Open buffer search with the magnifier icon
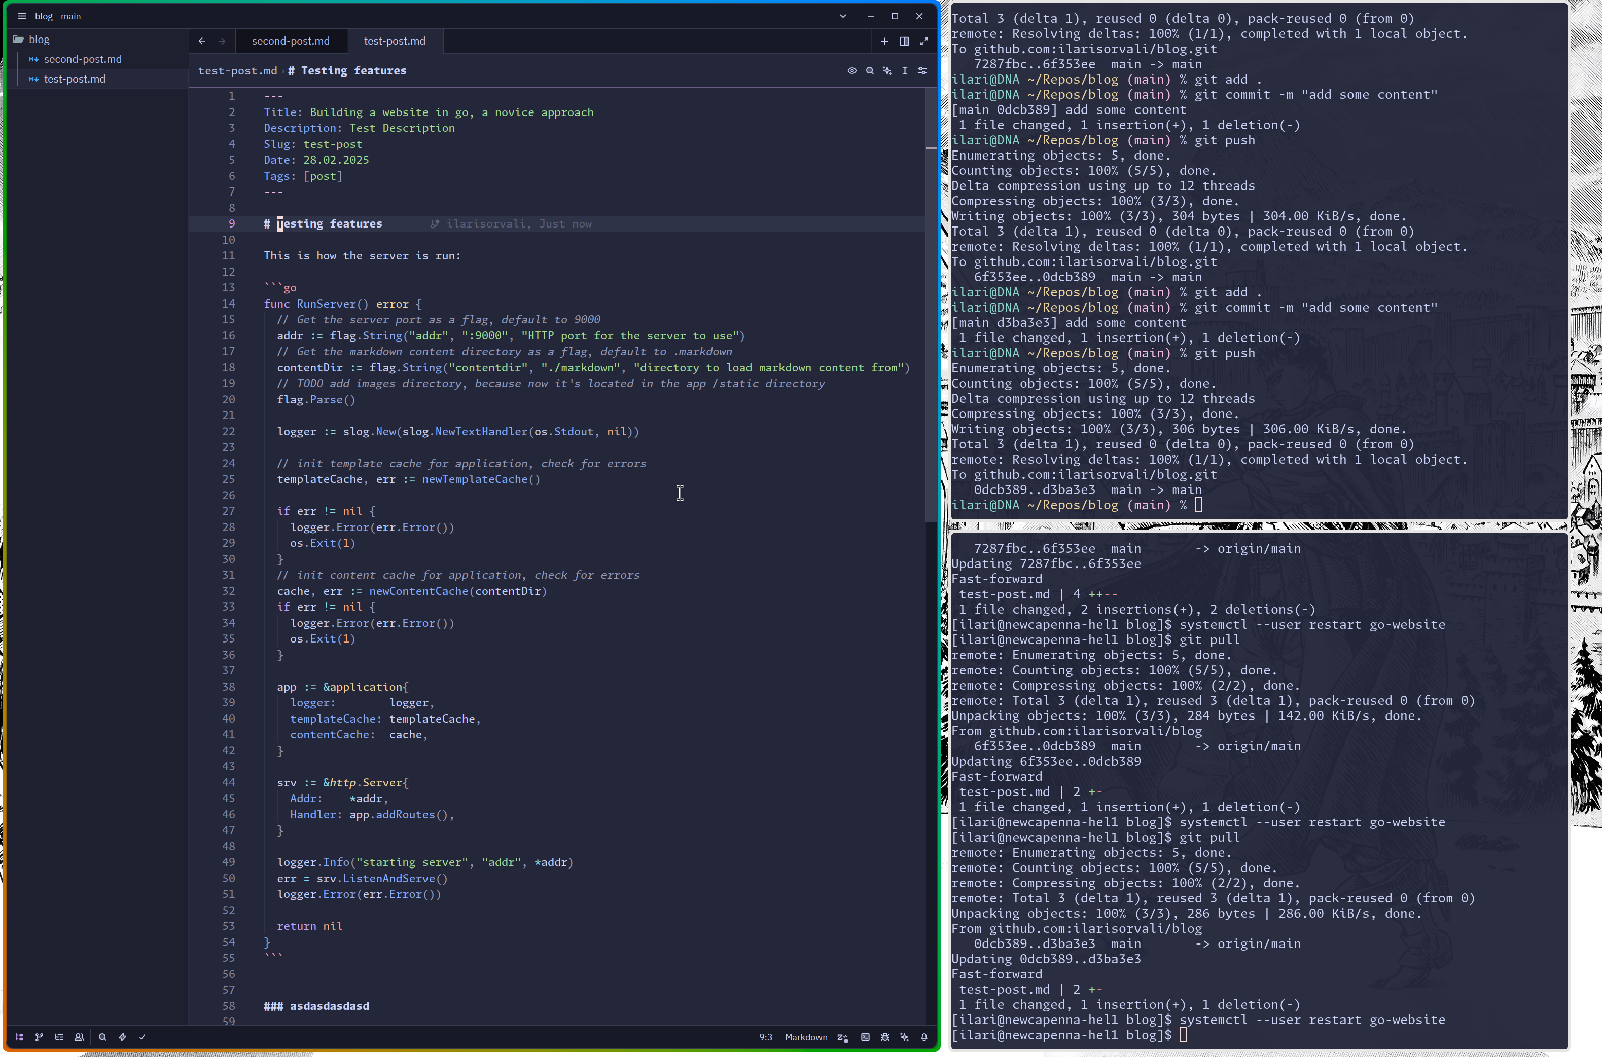The width and height of the screenshot is (1602, 1057). pyautogui.click(x=870, y=70)
